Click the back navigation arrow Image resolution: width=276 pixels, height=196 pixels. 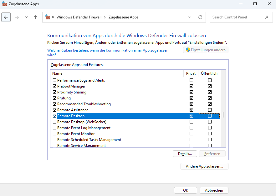click(x=6, y=17)
